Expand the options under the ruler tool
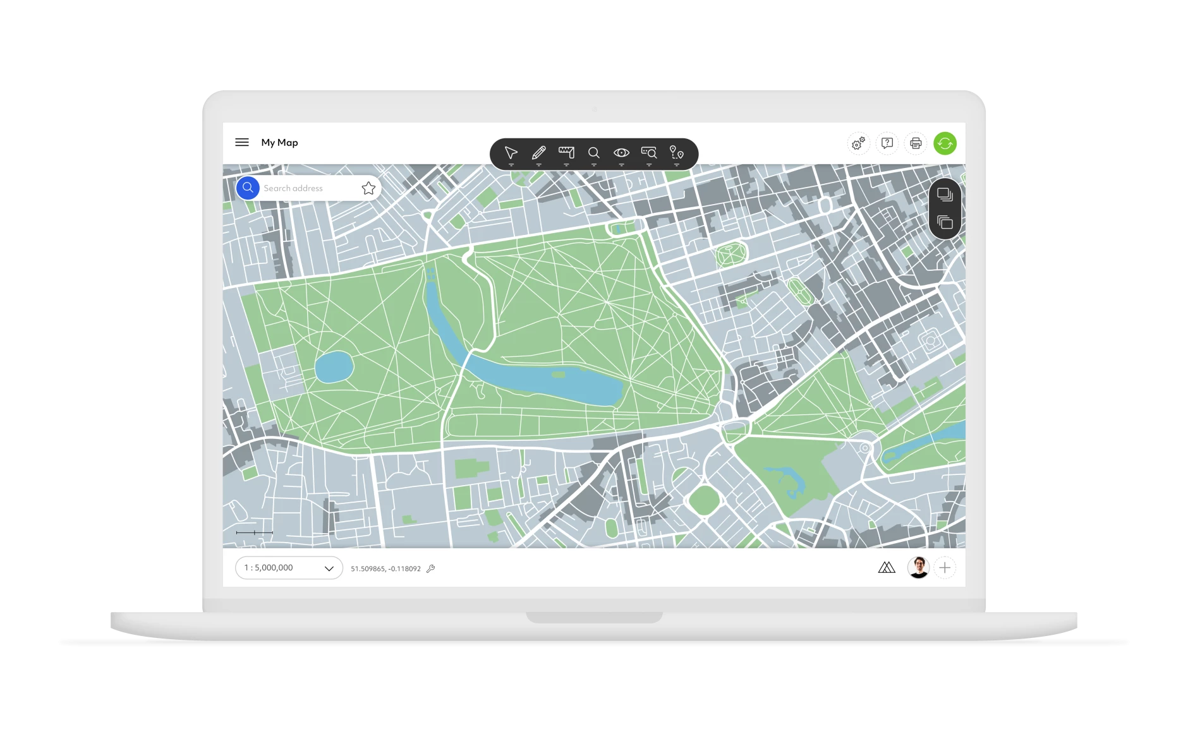This screenshot has height=739, width=1188. pyautogui.click(x=566, y=165)
